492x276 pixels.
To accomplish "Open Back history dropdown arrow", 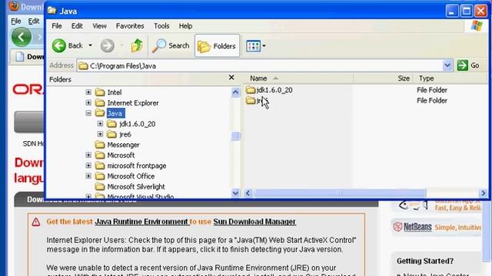I will click(90, 46).
